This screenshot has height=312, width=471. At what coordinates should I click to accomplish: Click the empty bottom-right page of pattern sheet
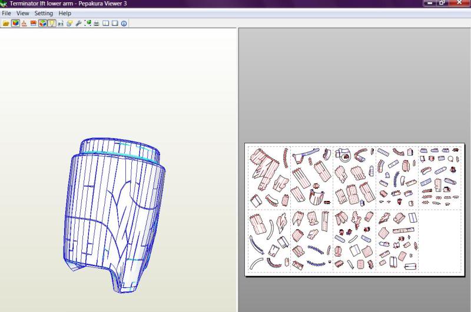pos(439,241)
